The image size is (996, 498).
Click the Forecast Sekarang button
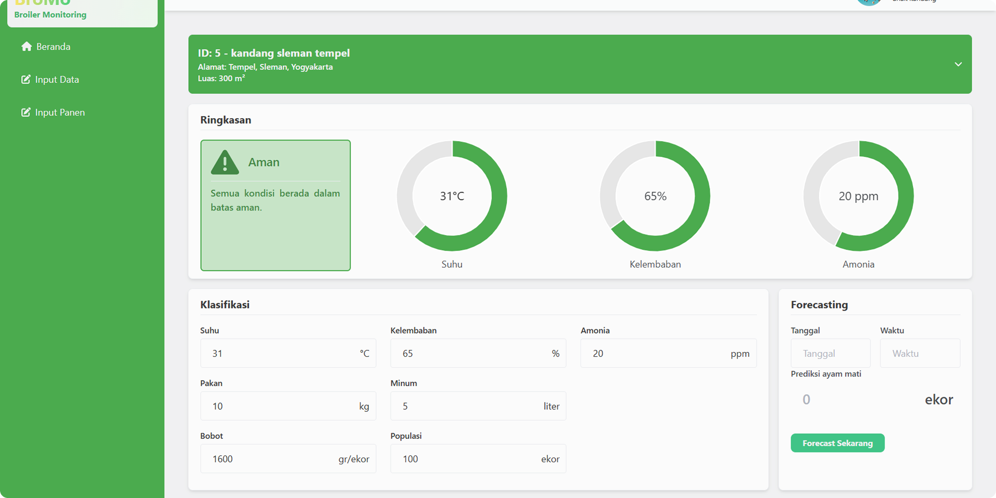click(838, 443)
